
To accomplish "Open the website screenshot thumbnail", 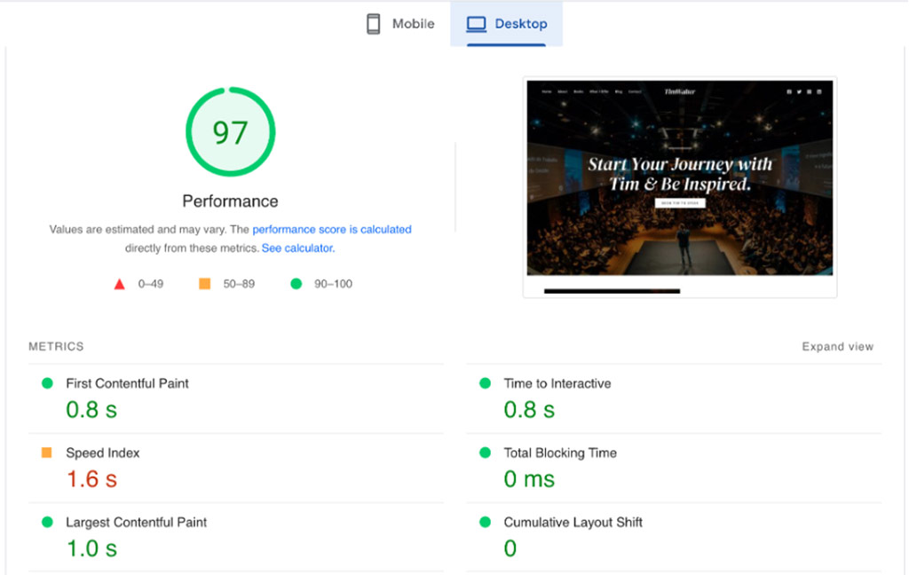I will click(x=680, y=186).
